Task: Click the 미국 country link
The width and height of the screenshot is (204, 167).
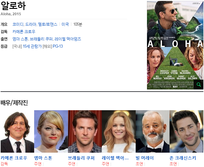Action: click(65, 24)
